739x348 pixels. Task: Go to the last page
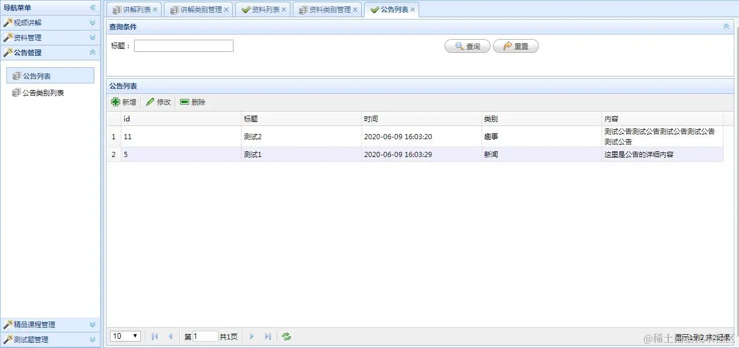click(x=268, y=336)
